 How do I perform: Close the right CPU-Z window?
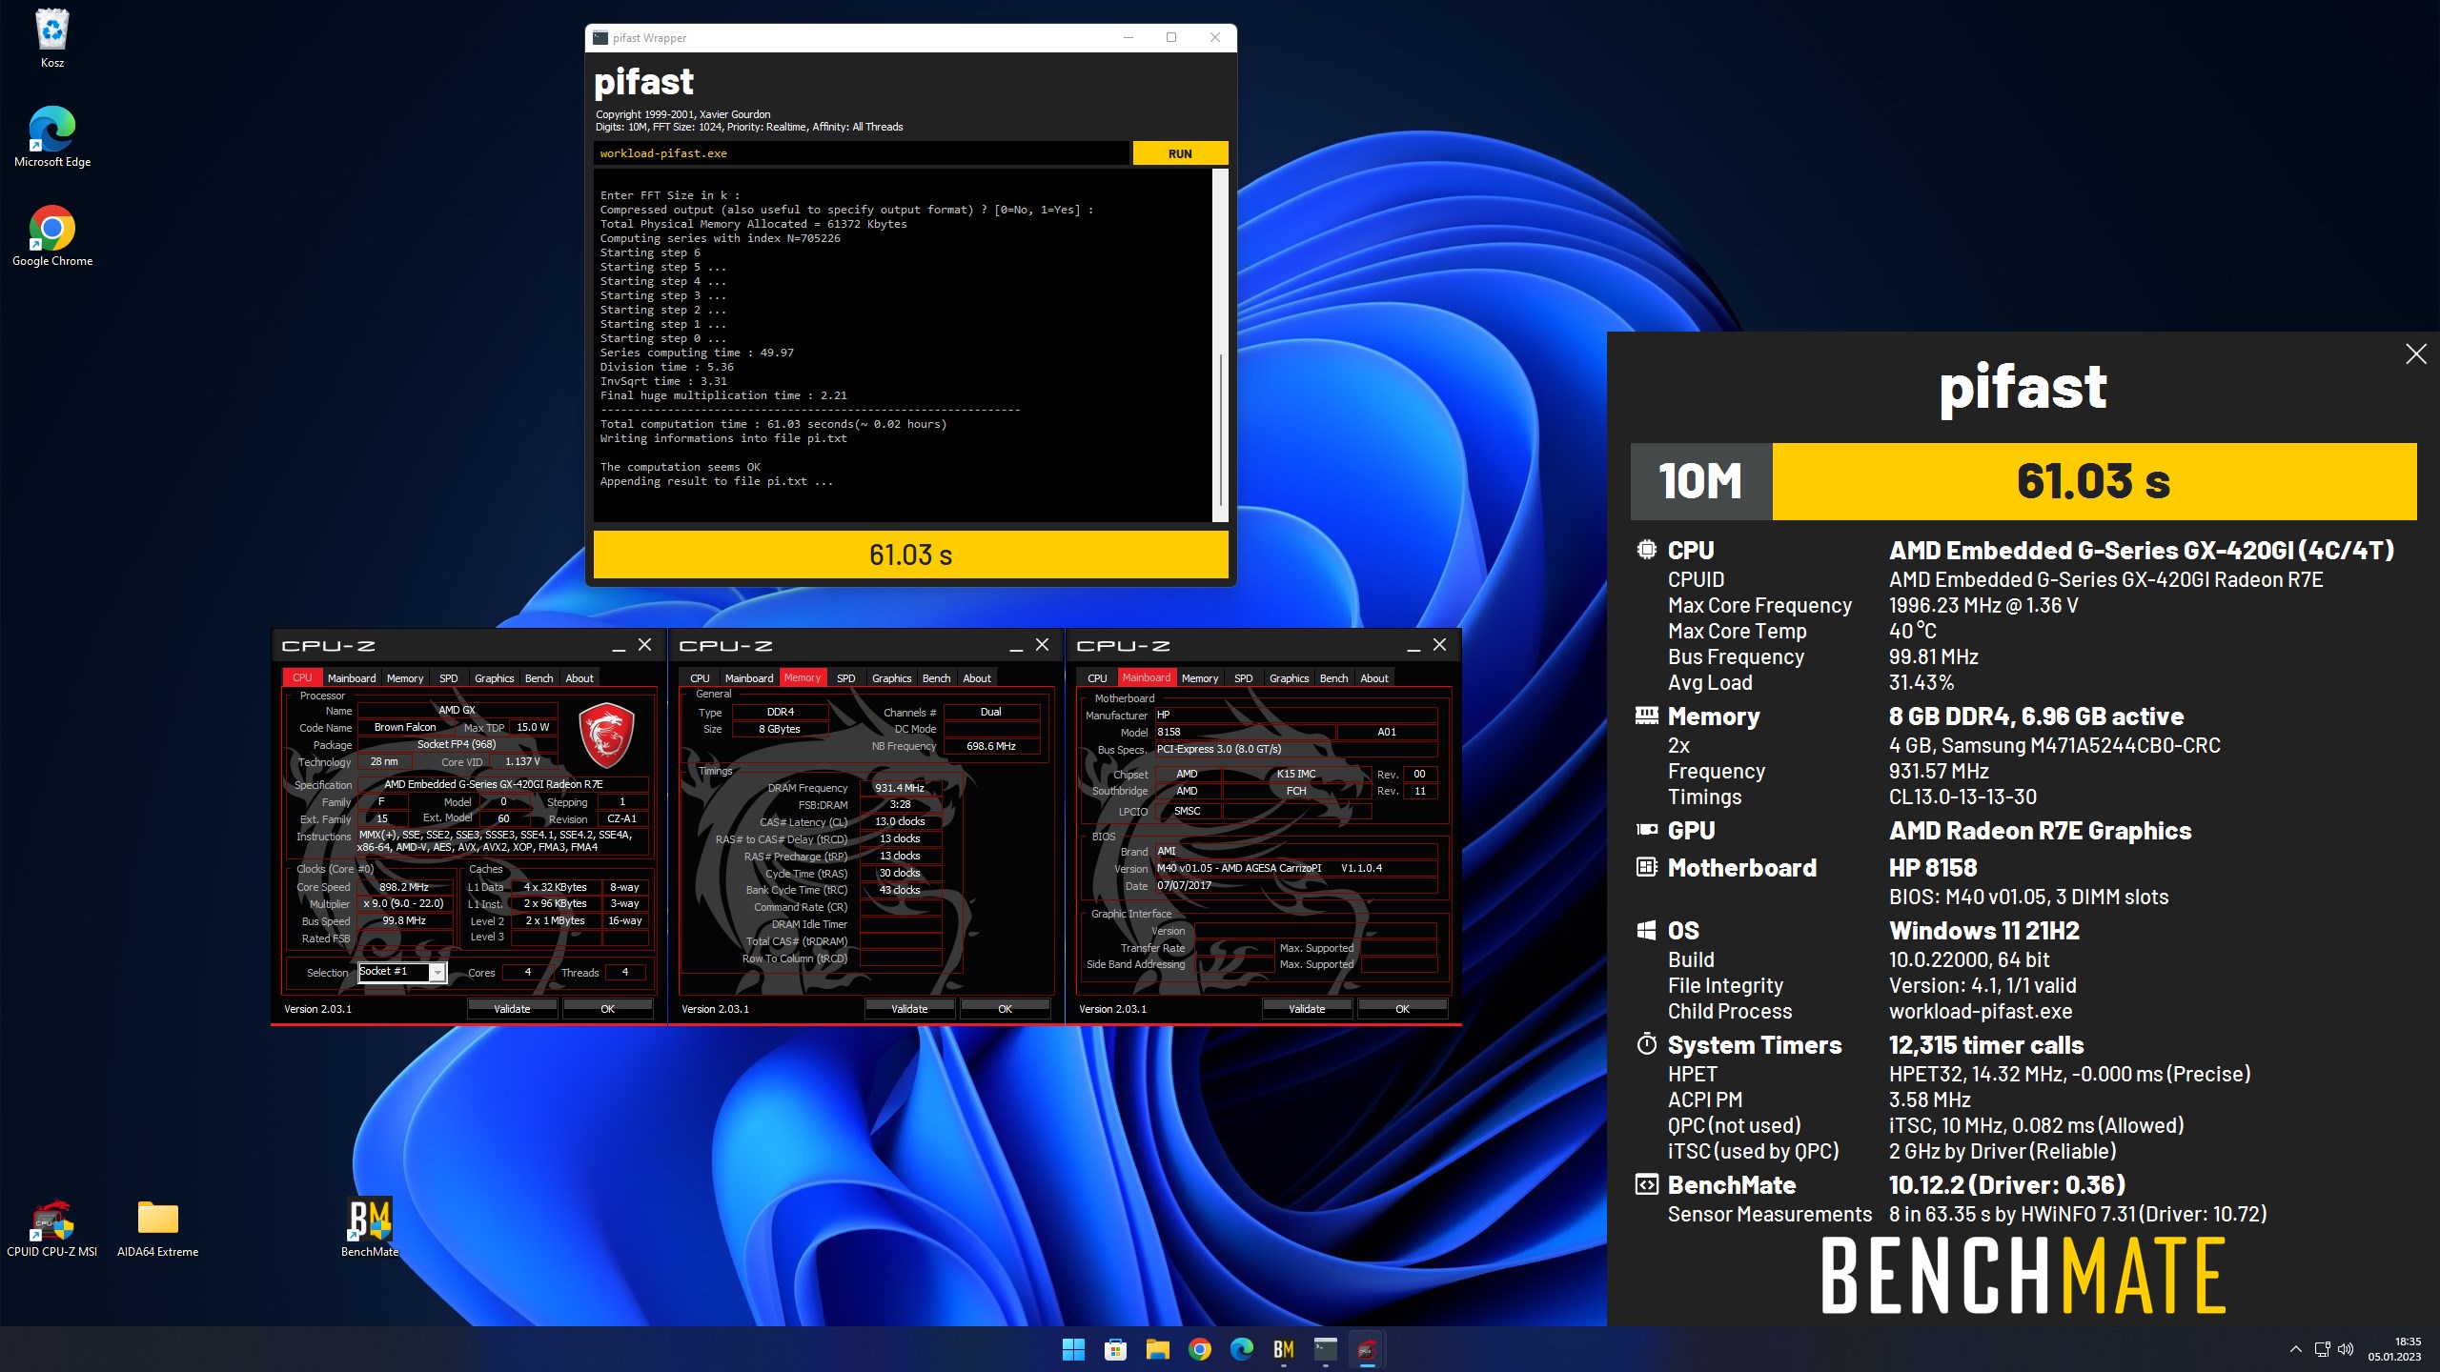coord(1440,645)
